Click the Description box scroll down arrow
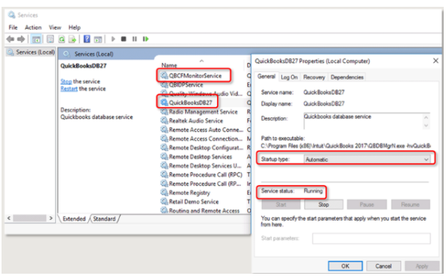Screen dimensions: 446x279 point(426,125)
